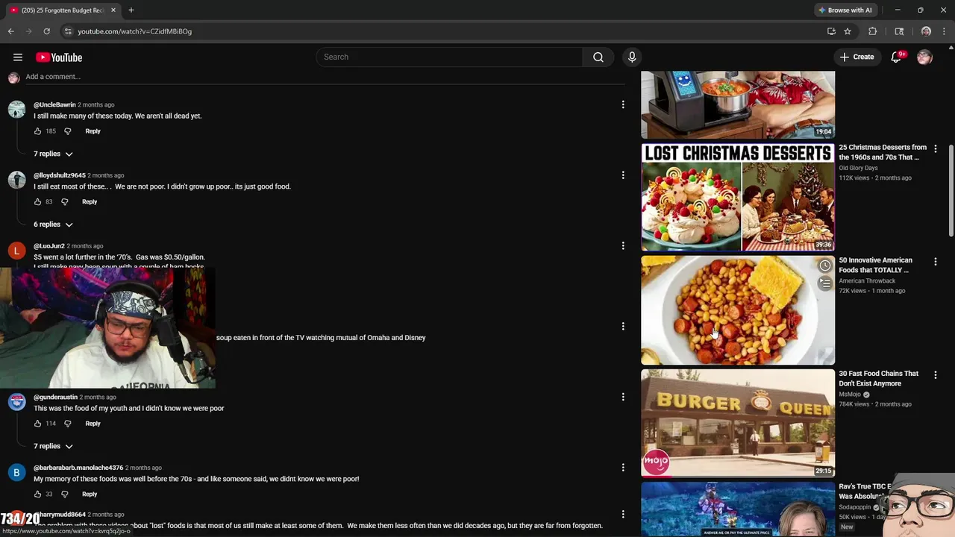The height and width of the screenshot is (537, 955).
Task: Like the @gunderaustin comment
Action: click(37, 424)
